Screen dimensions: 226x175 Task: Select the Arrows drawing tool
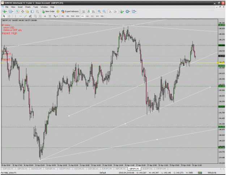[x=55, y=16]
